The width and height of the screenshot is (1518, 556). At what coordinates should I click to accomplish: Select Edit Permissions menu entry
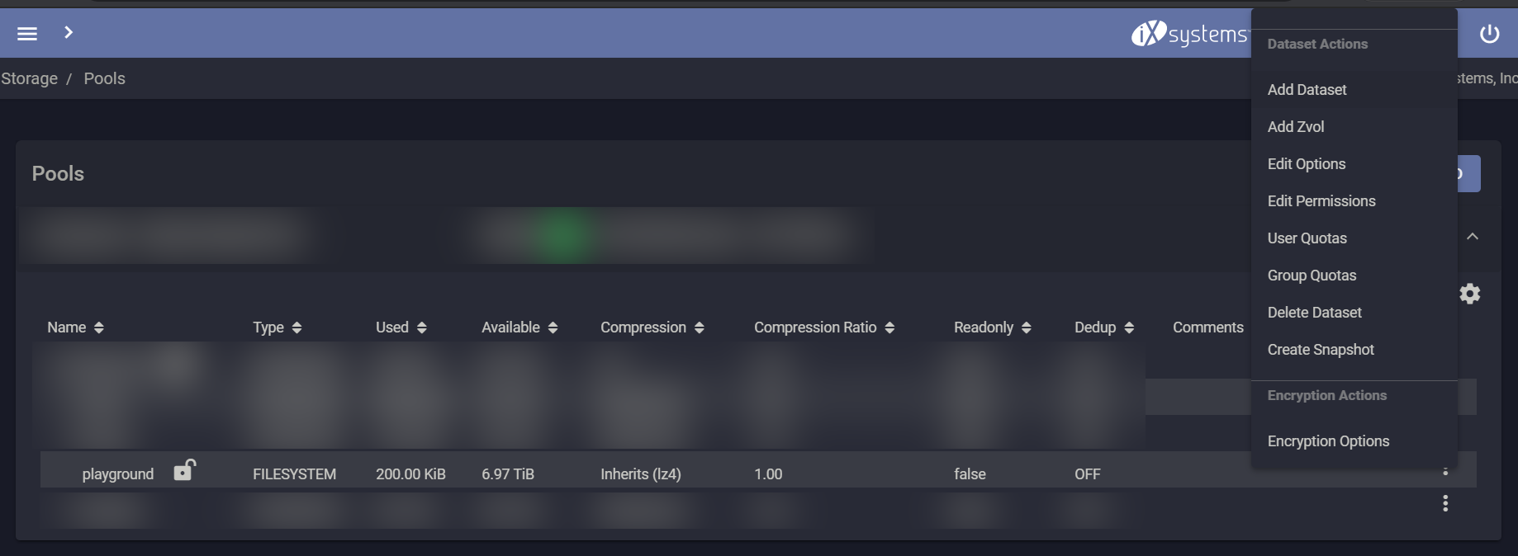click(1321, 201)
